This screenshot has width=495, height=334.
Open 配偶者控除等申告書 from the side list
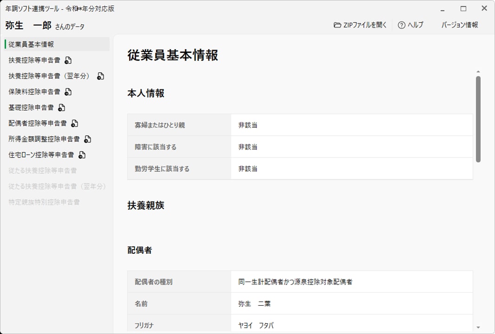coord(38,123)
